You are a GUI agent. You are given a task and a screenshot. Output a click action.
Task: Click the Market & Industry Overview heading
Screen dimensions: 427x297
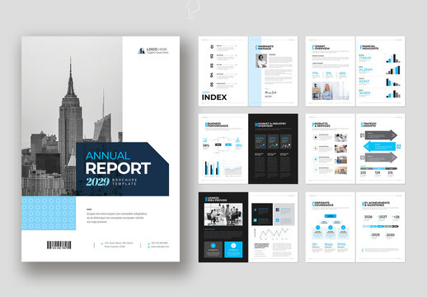click(270, 125)
